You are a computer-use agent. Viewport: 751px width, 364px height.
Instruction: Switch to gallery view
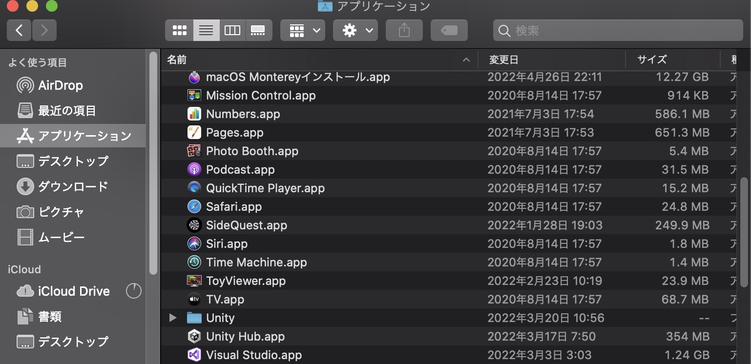click(x=258, y=30)
